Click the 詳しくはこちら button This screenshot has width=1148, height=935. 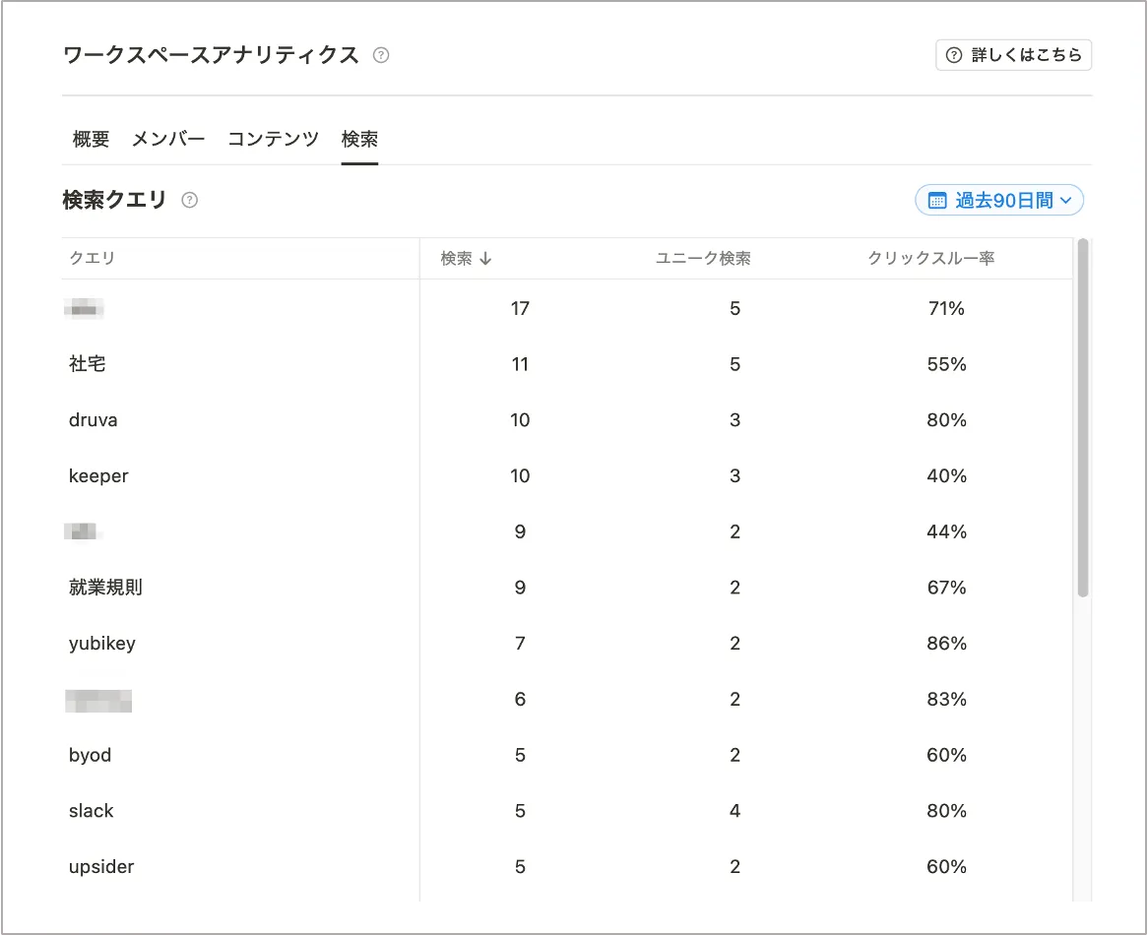(x=1013, y=55)
